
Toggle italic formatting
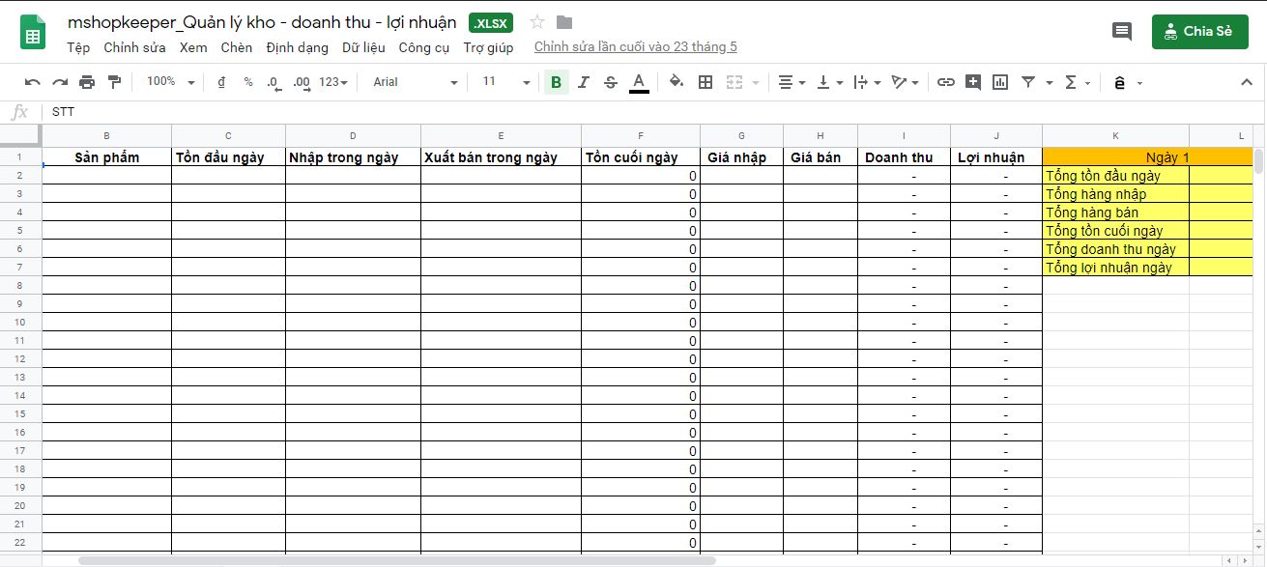click(x=583, y=83)
